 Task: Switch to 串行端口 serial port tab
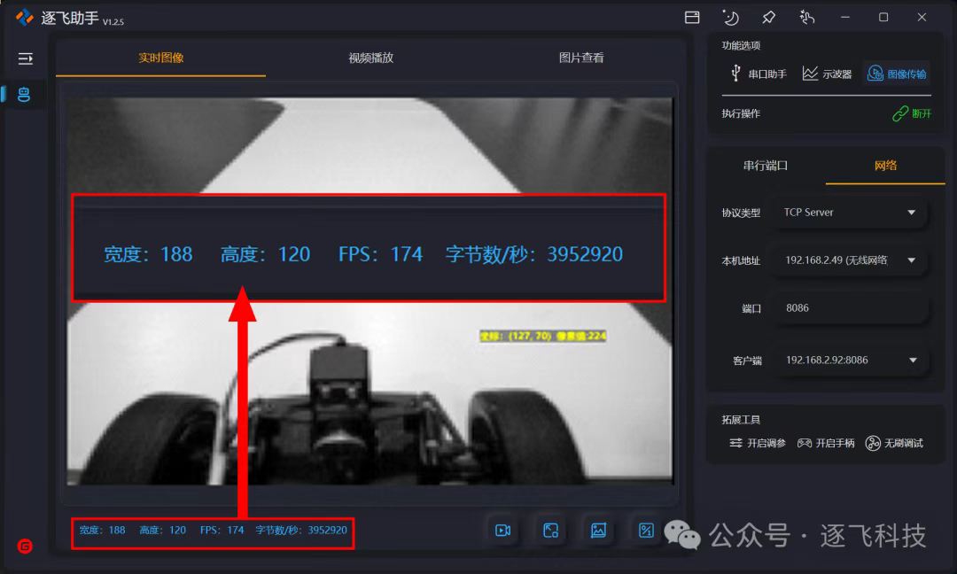pos(766,166)
